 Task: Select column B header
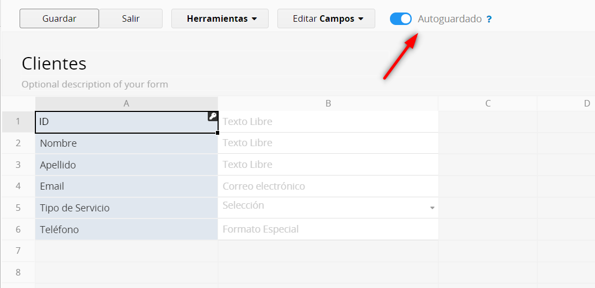(x=328, y=103)
